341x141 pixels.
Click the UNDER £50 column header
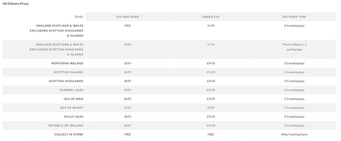[x=211, y=17]
